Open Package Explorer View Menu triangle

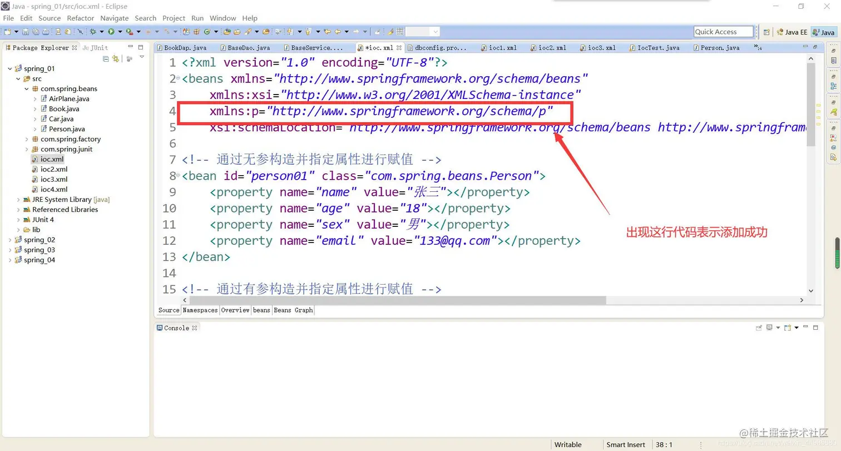141,57
